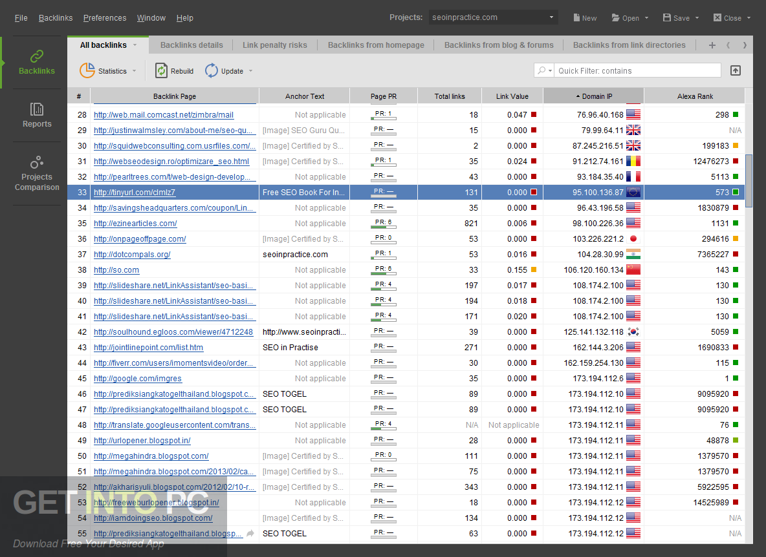Open the Backlinks menu
The image size is (766, 557).
click(x=56, y=17)
